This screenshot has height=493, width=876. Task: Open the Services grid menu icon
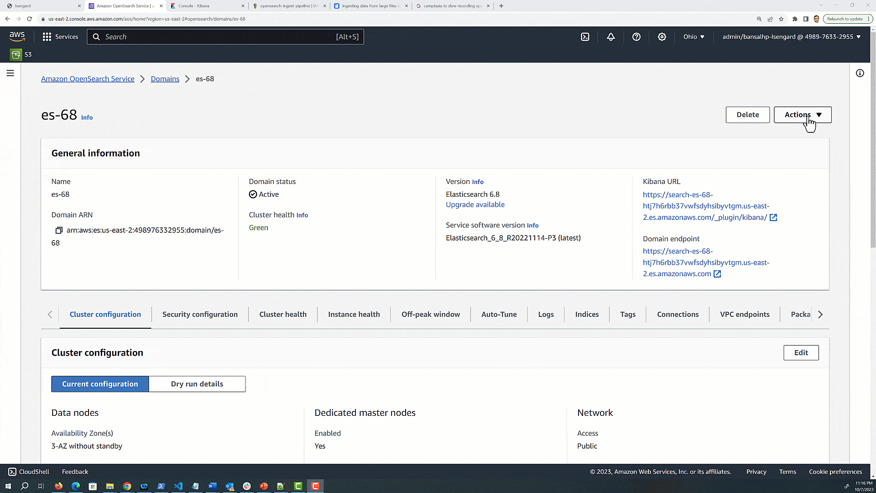(47, 37)
